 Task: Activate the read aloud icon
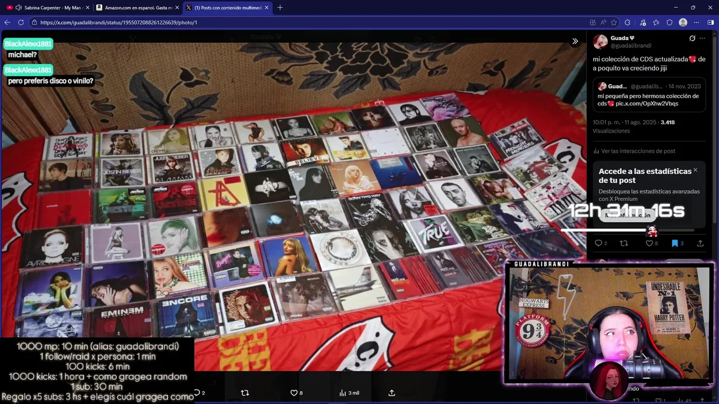(603, 22)
